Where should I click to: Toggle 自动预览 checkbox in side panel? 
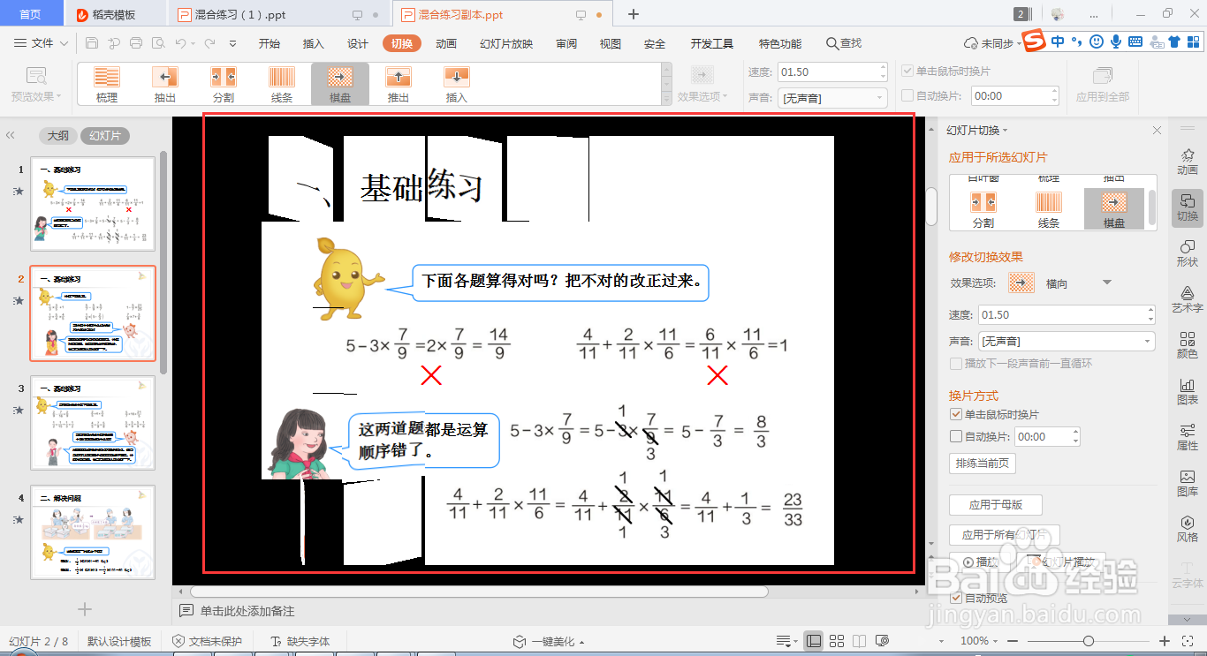coord(956,598)
